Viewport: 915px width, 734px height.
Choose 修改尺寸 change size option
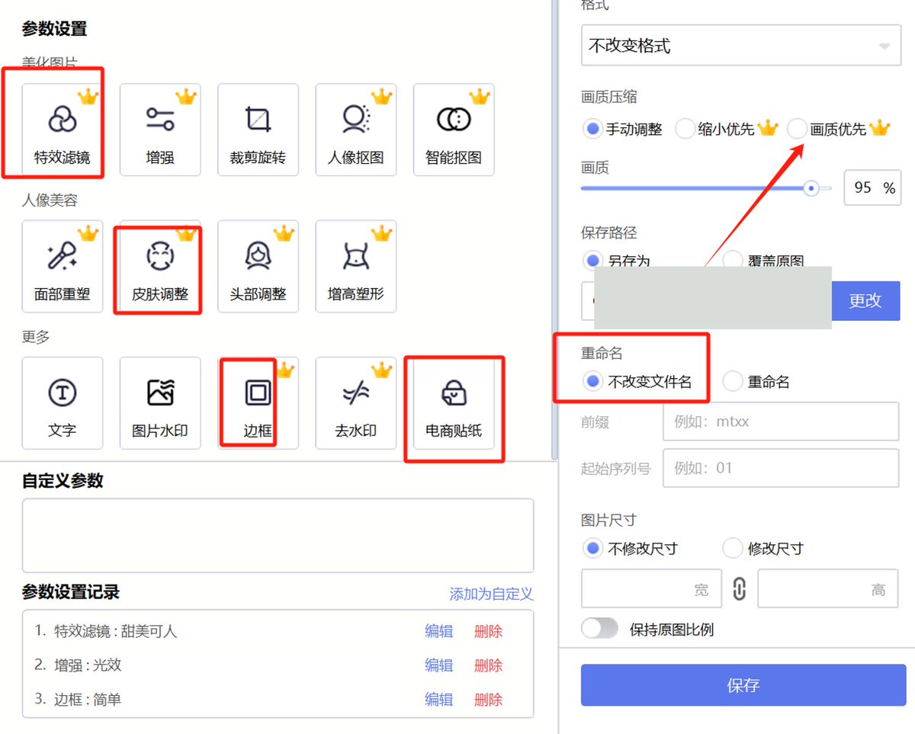733,548
